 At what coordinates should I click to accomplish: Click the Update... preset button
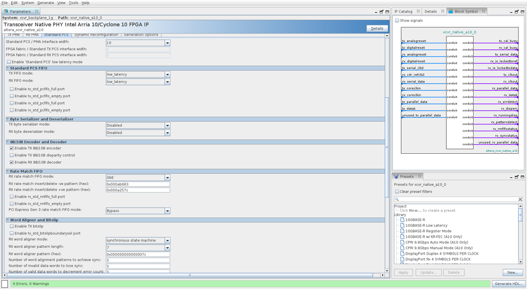click(x=428, y=273)
